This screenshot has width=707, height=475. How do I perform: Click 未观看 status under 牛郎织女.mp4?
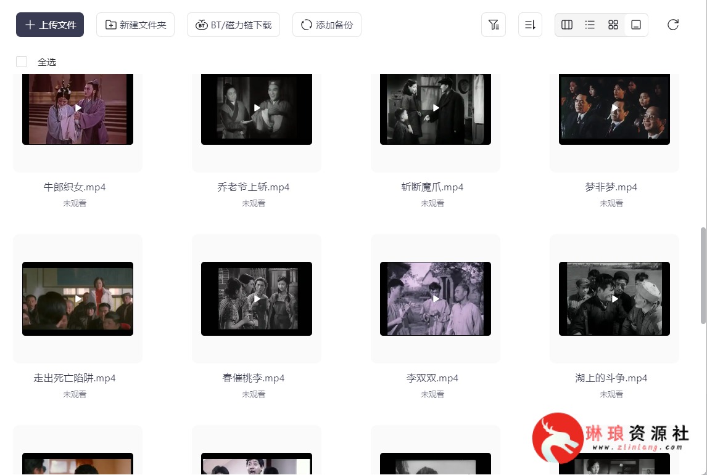coord(75,203)
